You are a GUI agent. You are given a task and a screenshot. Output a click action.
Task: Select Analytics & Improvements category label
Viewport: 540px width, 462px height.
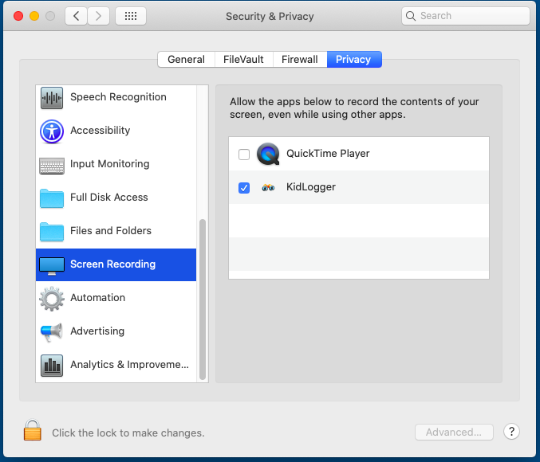(129, 364)
